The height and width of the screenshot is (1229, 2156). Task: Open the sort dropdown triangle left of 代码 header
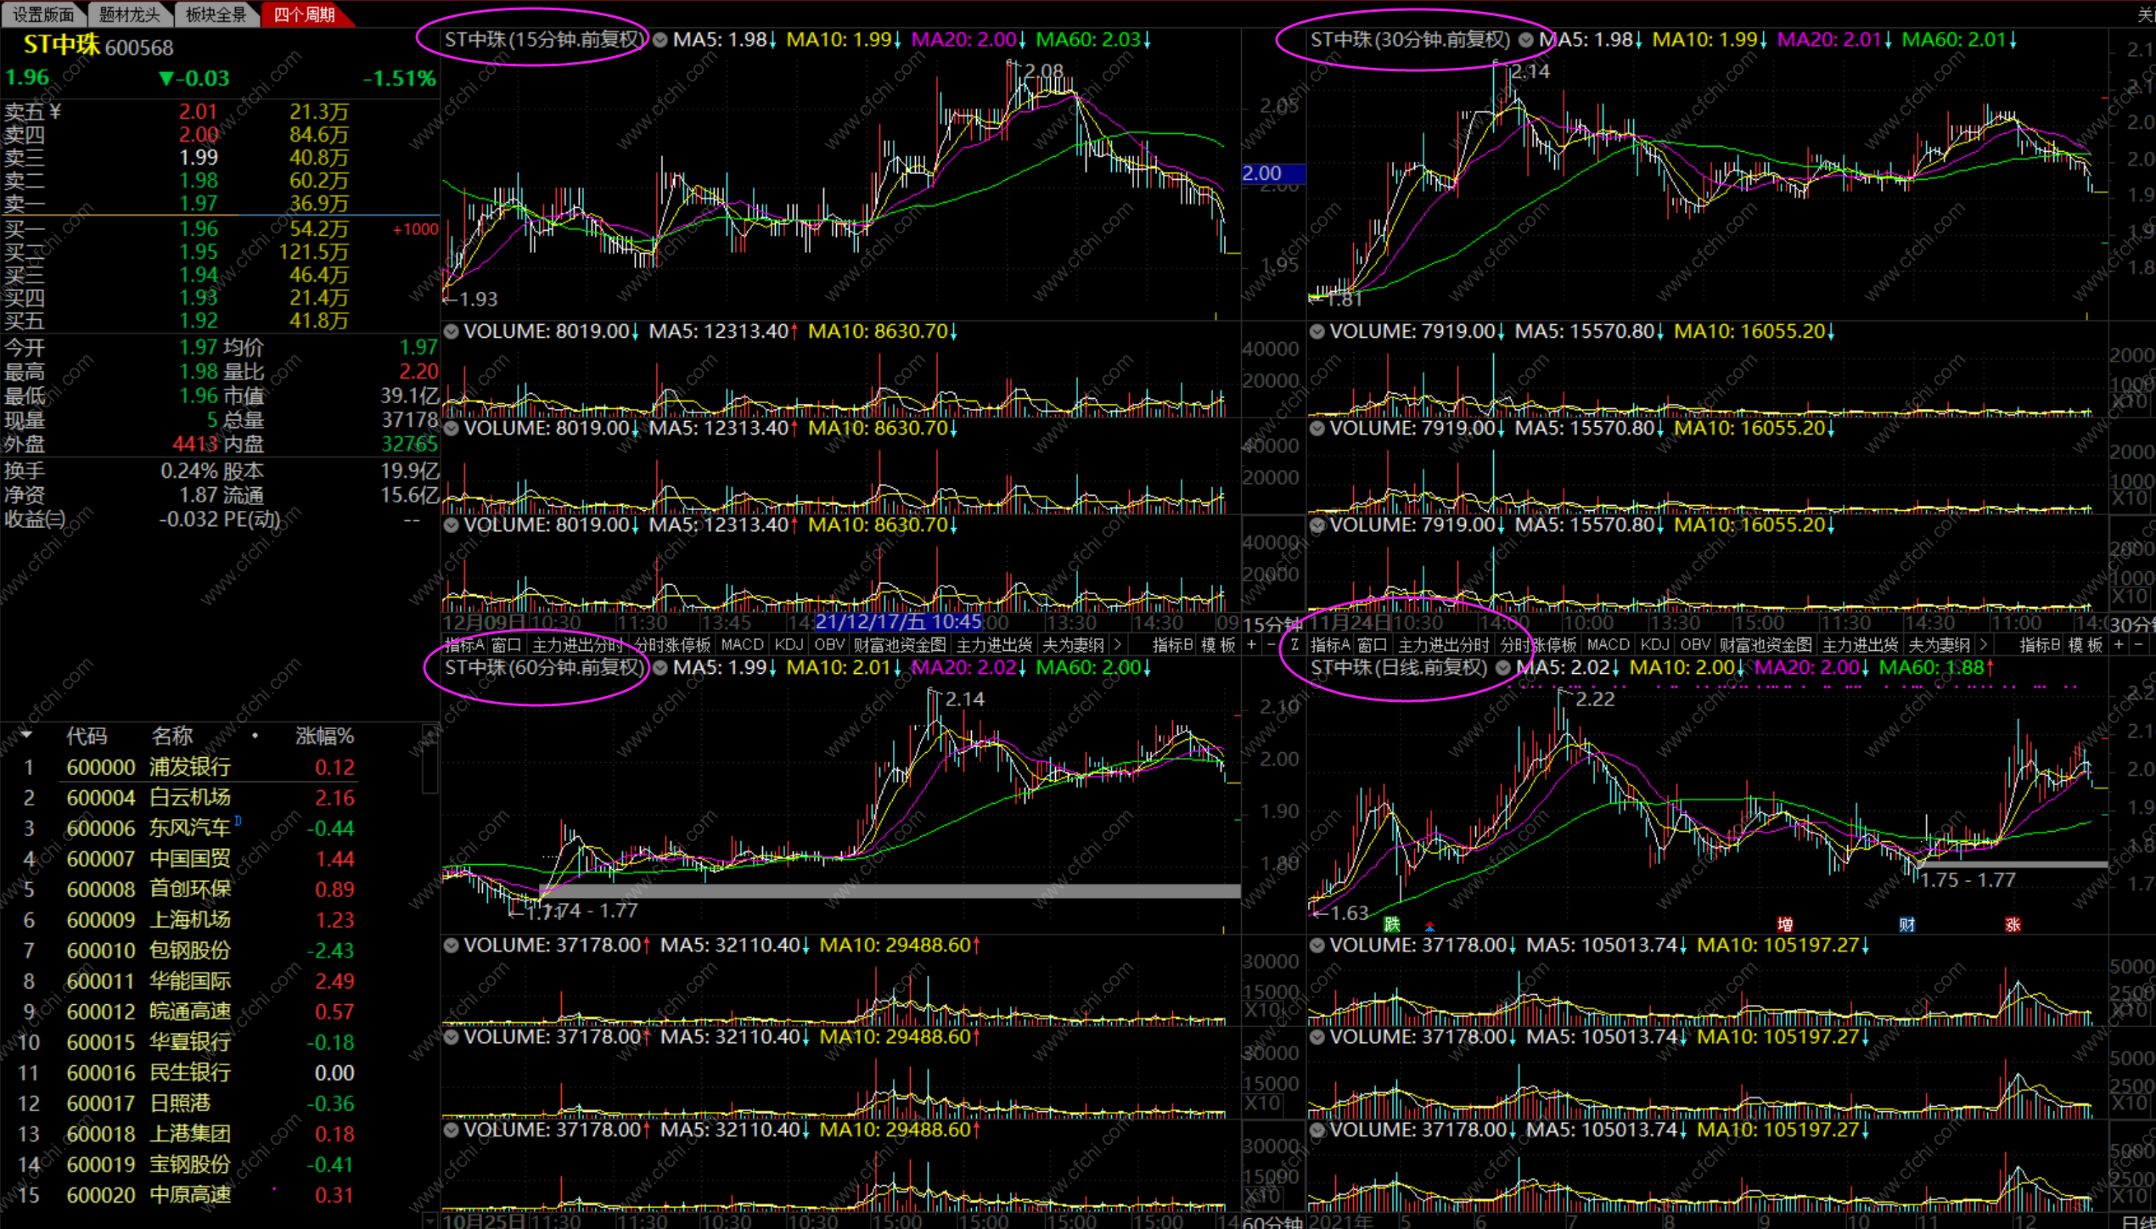click(x=26, y=735)
